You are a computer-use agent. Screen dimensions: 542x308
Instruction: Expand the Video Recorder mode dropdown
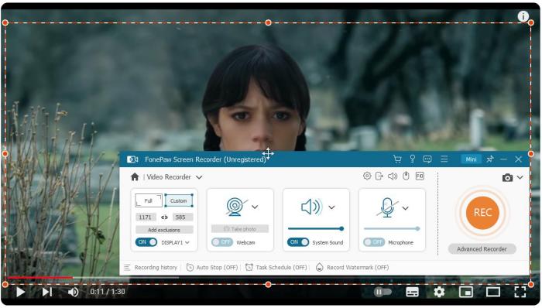[199, 177]
